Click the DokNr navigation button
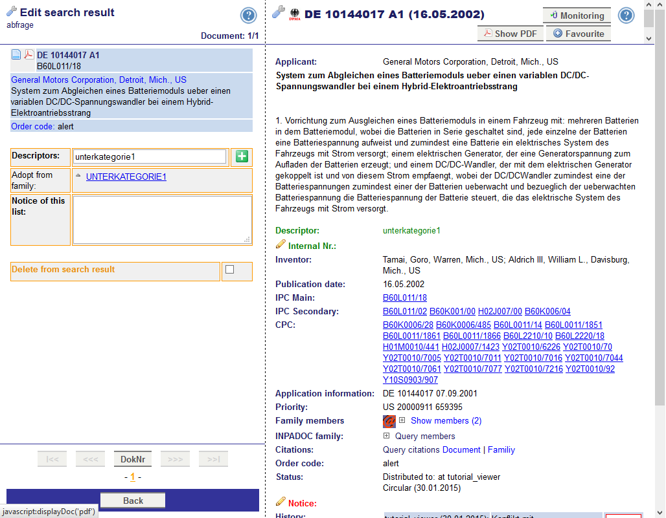 click(133, 459)
